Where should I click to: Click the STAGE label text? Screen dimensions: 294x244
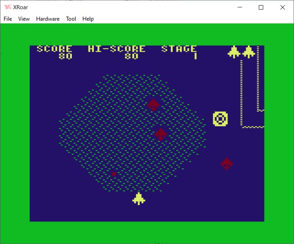tap(179, 49)
